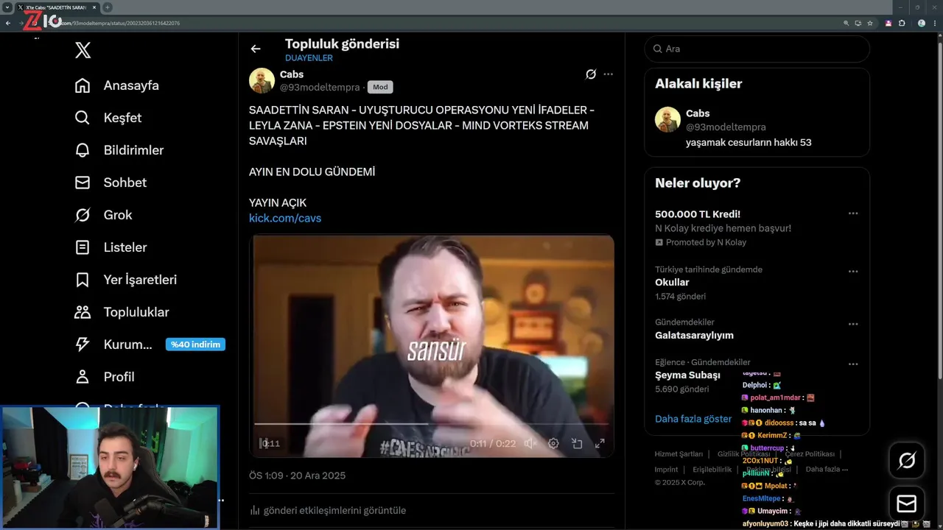Open more options for Şeyma Subaşı trend

click(853, 364)
